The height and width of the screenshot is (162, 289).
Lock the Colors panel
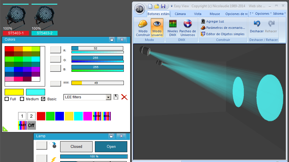point(112,39)
